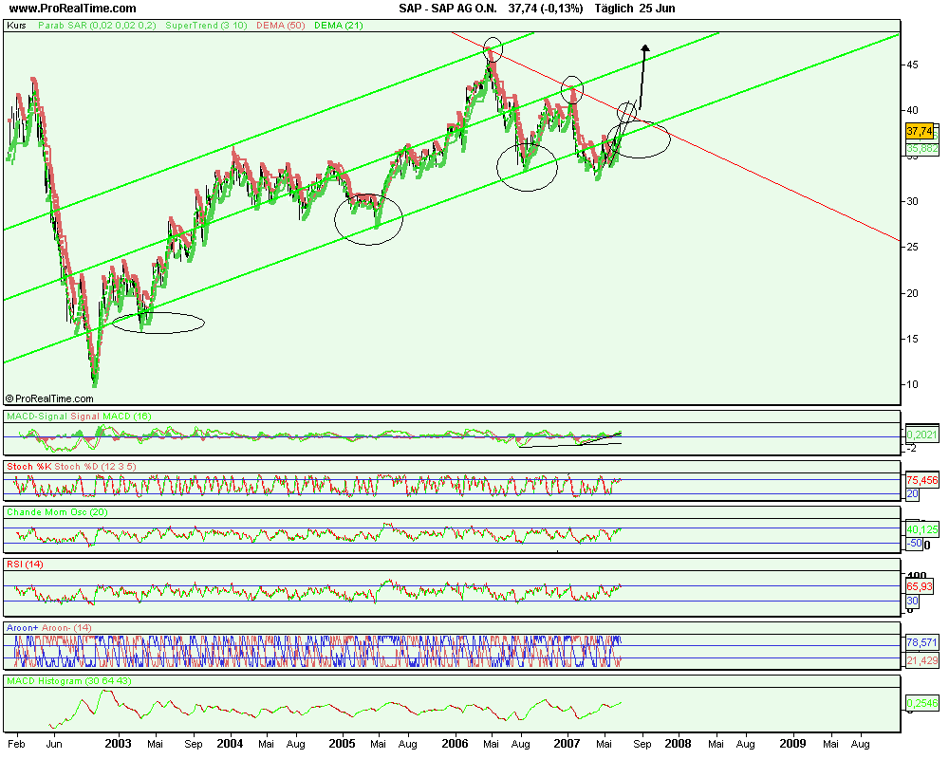The width and height of the screenshot is (949, 759).
Task: Click the 37,74 (-0,13%) quote in the header
Action: 546,9
